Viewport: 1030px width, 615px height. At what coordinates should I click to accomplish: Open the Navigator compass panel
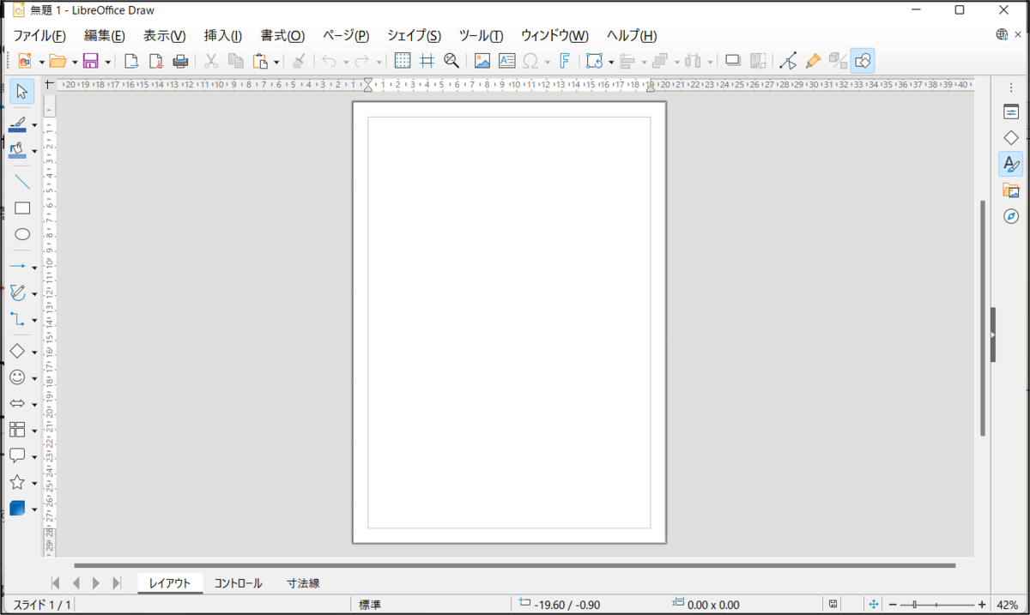(1010, 216)
